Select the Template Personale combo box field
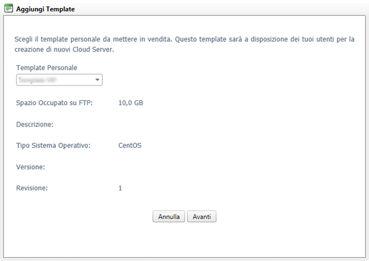369x261 pixels. [x=59, y=80]
